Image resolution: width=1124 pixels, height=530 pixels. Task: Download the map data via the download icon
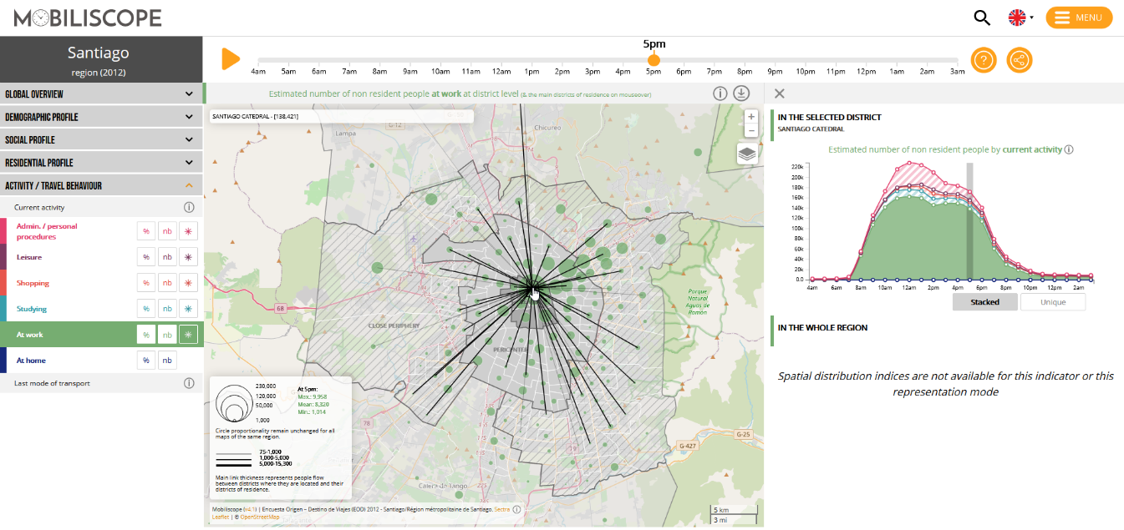tap(740, 93)
